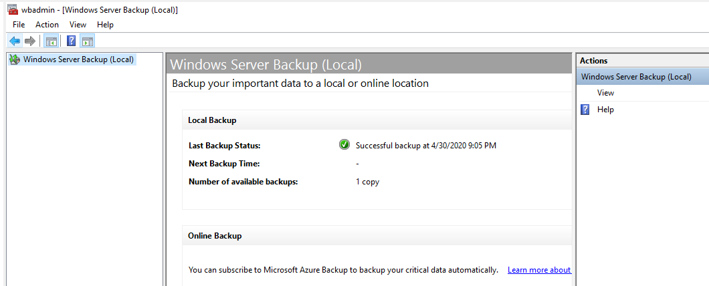Click the Online Backup section header
The width and height of the screenshot is (709, 286).
(x=377, y=236)
